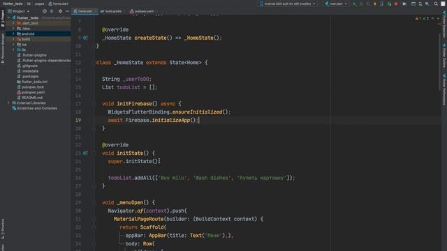Click the Project tool window side button
Viewport: 447px width, 251px height.
click(x=3, y=18)
